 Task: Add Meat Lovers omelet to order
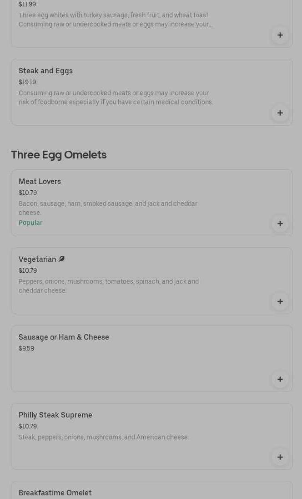pos(280,224)
